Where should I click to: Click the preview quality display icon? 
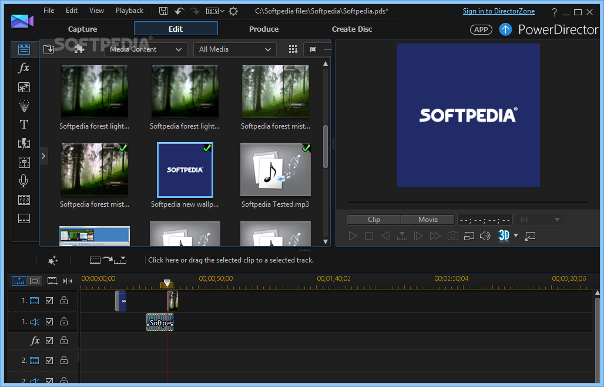pos(469,235)
